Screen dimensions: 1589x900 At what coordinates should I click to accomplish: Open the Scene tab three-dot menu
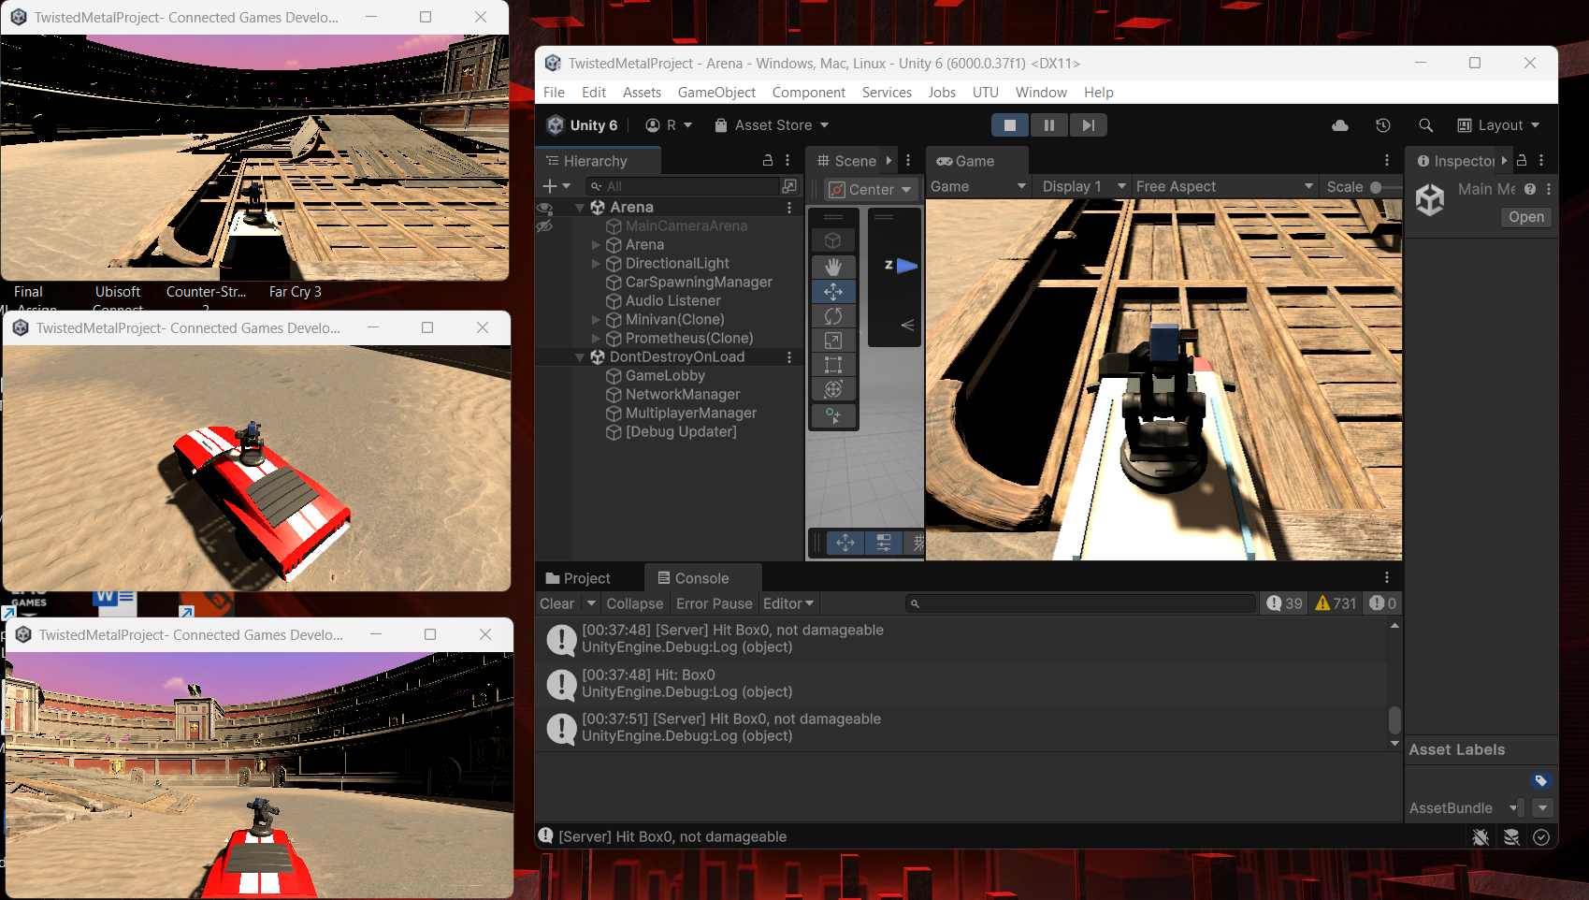908,161
